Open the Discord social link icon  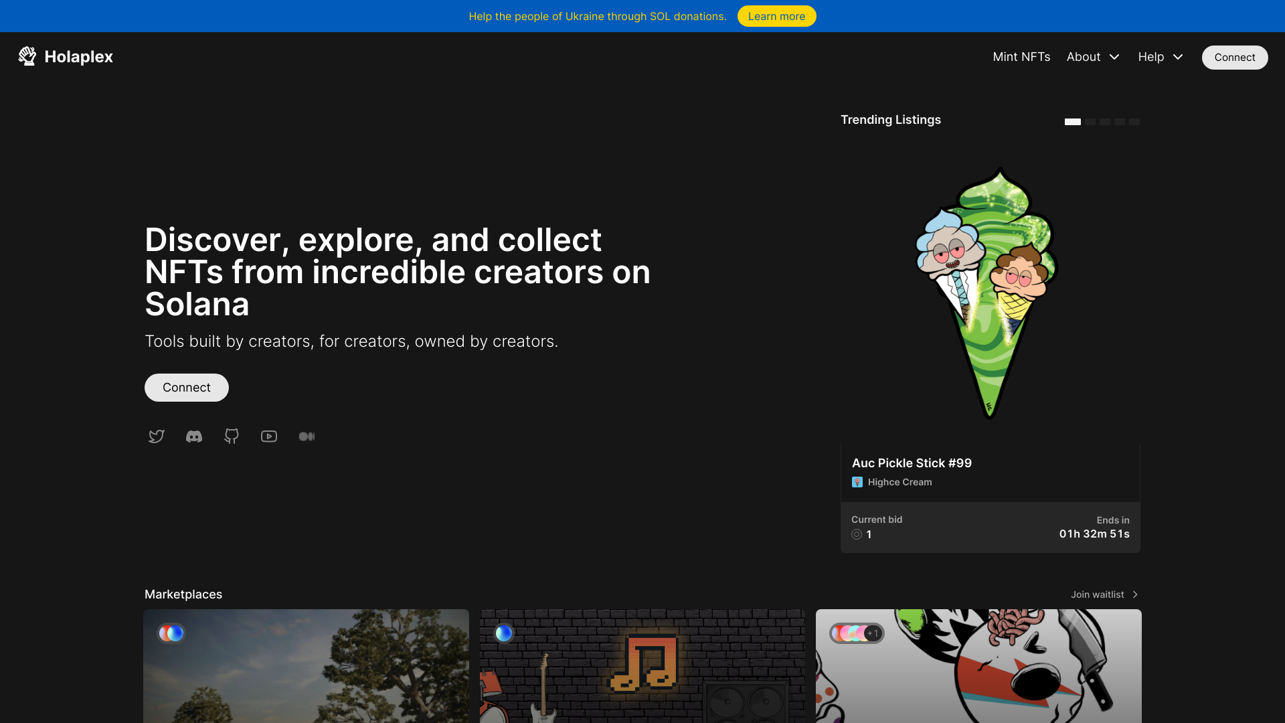click(194, 436)
